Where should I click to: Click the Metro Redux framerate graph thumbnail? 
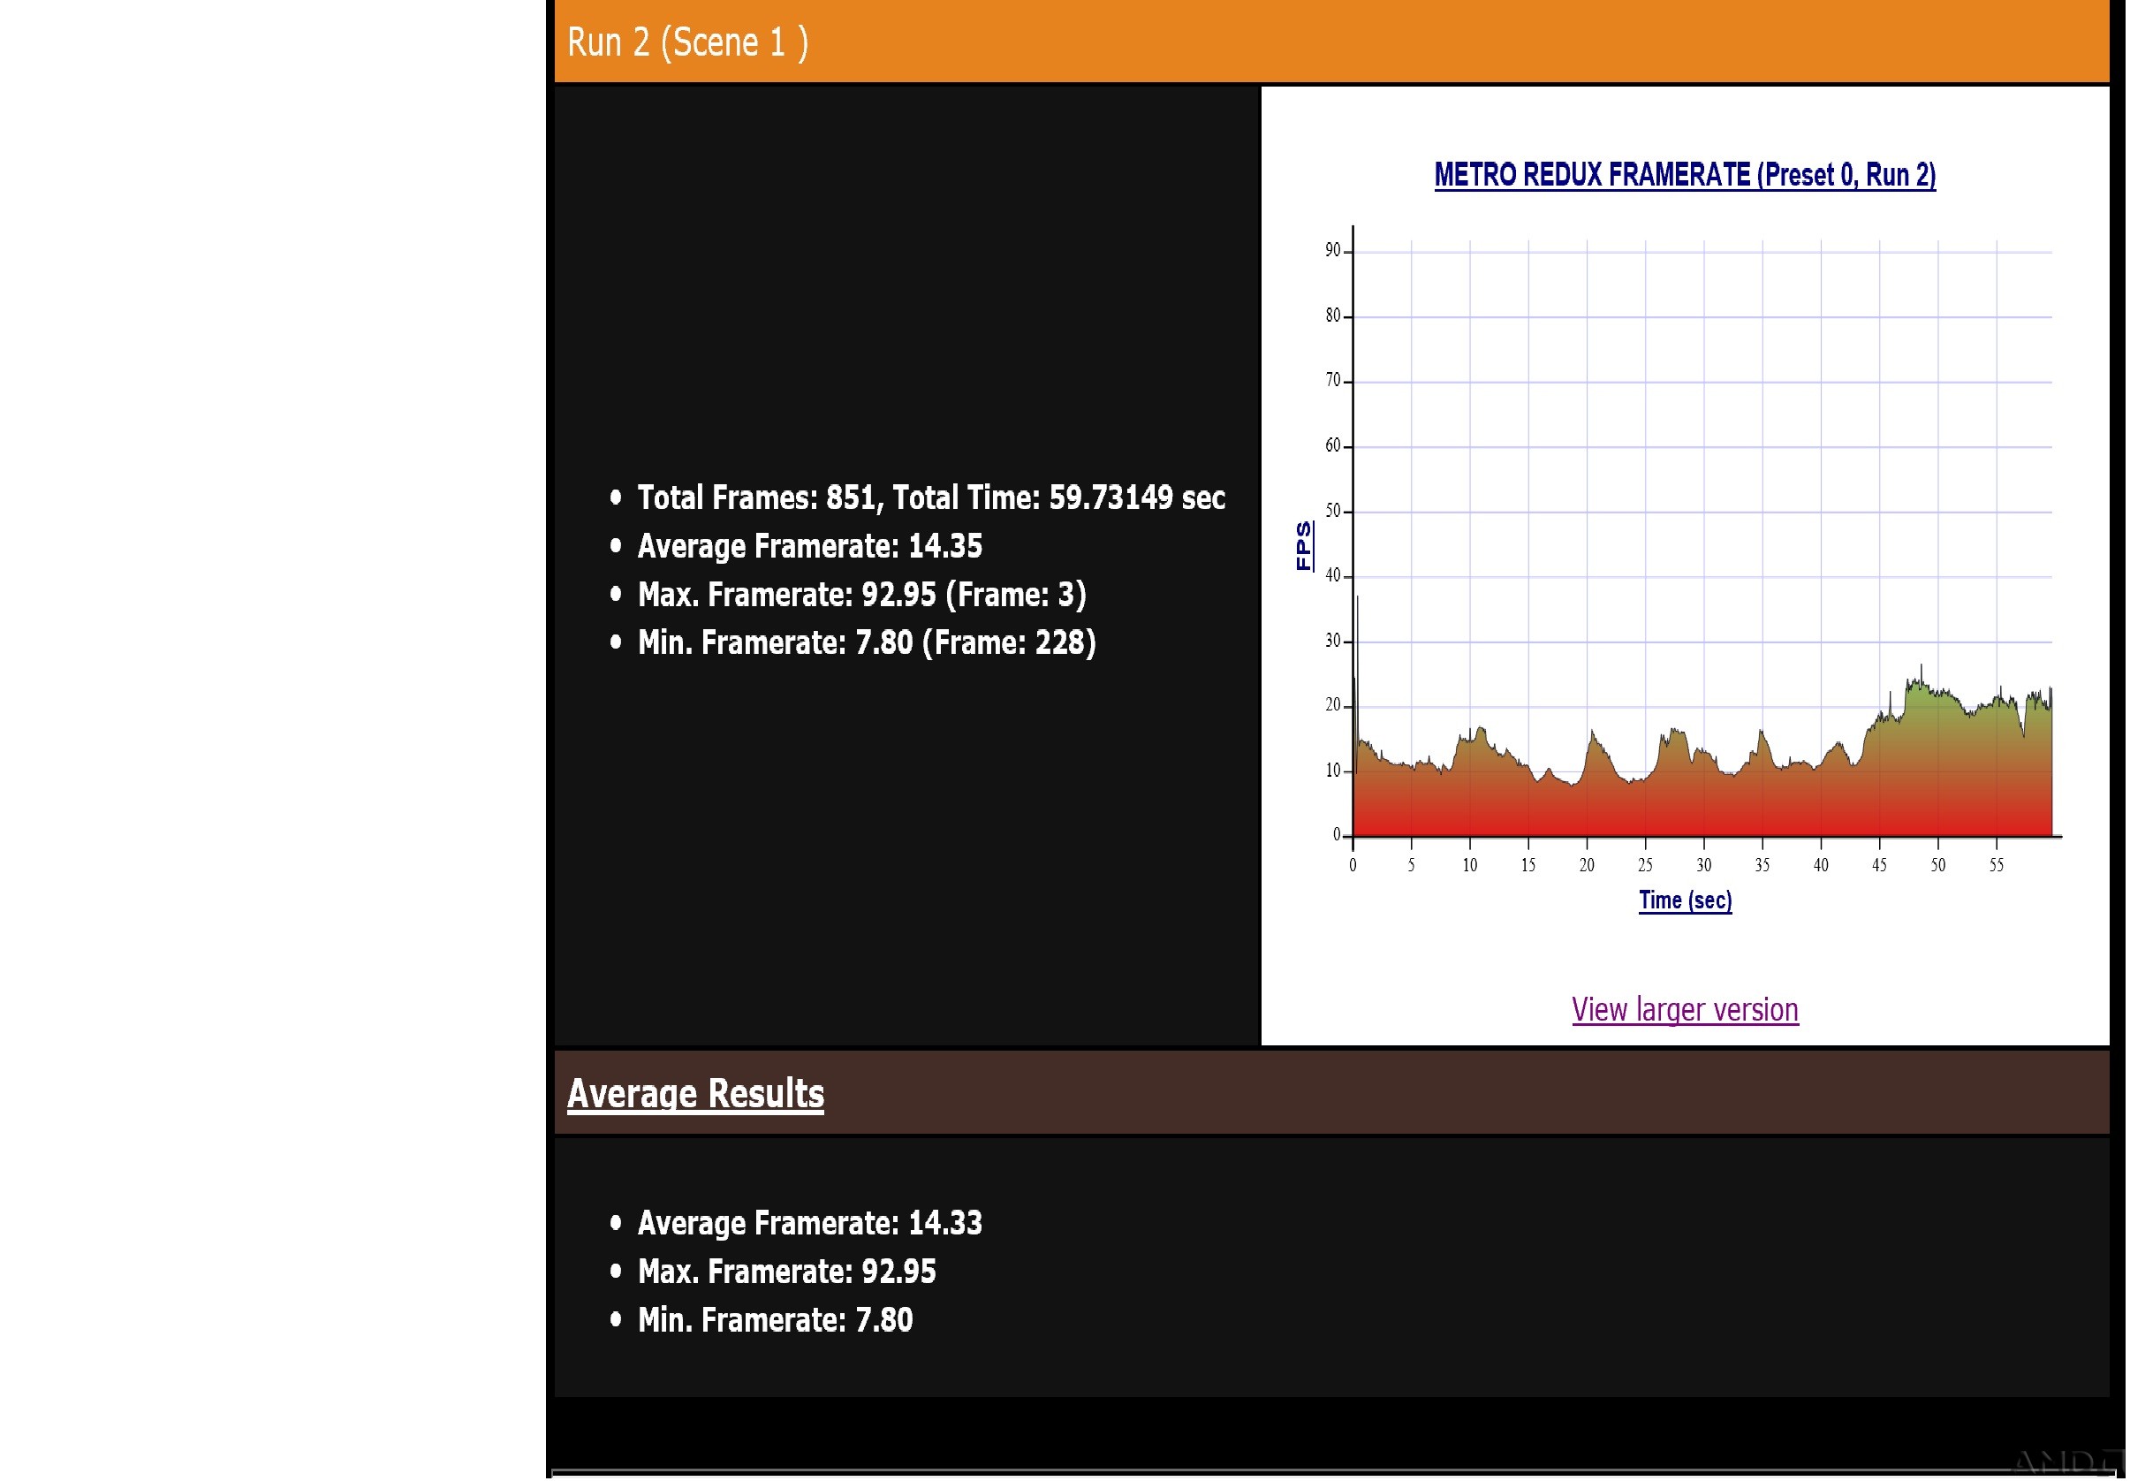click(1687, 538)
